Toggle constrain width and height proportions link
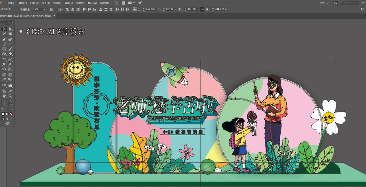The image size is (366, 187). pos(202,9)
